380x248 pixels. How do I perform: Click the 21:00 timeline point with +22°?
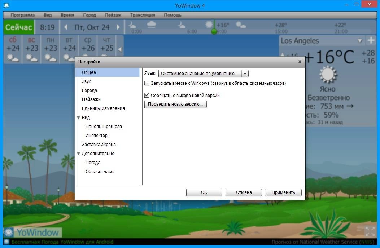point(341,28)
